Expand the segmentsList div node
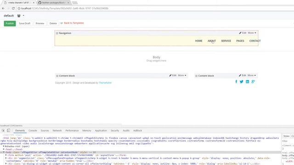Screen dimensions: 294x165 pyautogui.click(x=6, y=158)
